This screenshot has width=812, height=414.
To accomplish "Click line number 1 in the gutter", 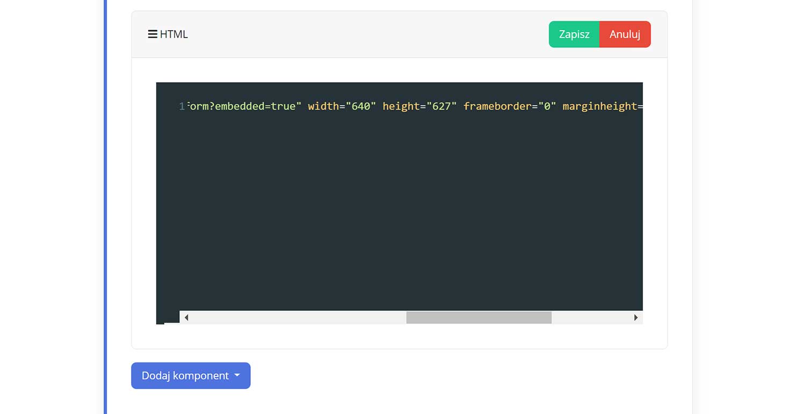I will (x=182, y=106).
